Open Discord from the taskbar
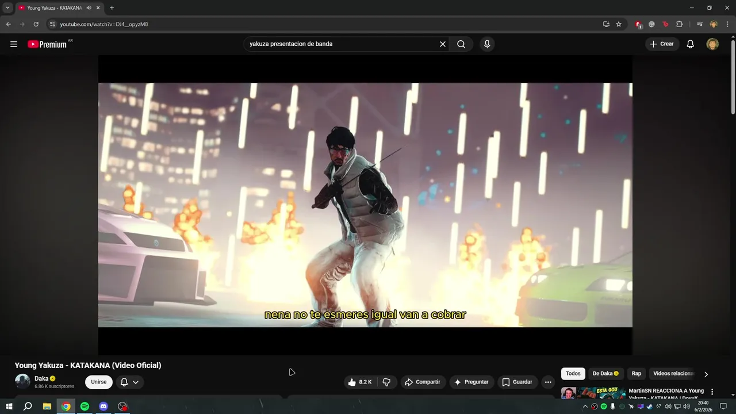736x414 pixels. tap(103, 407)
